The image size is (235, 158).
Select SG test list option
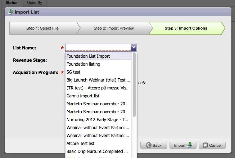click(x=73, y=72)
